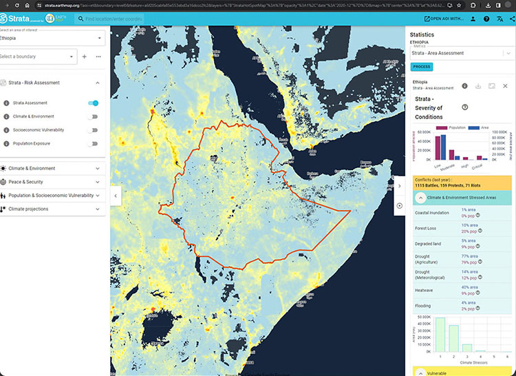Viewport: 516px width, 376px height.
Task: Open account user profile icon
Action: (x=473, y=19)
